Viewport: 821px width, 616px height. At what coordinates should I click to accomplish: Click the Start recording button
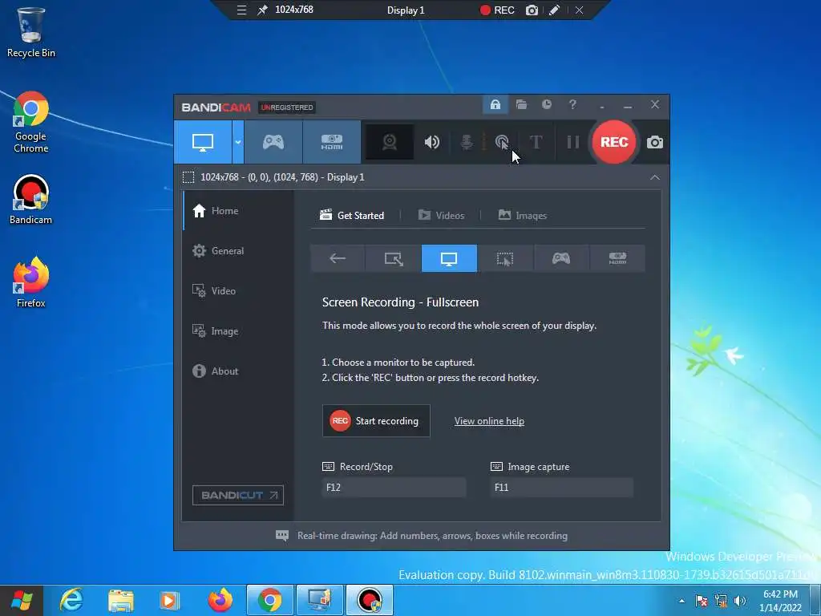click(376, 420)
